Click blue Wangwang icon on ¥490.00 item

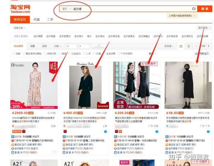coord(106,132)
